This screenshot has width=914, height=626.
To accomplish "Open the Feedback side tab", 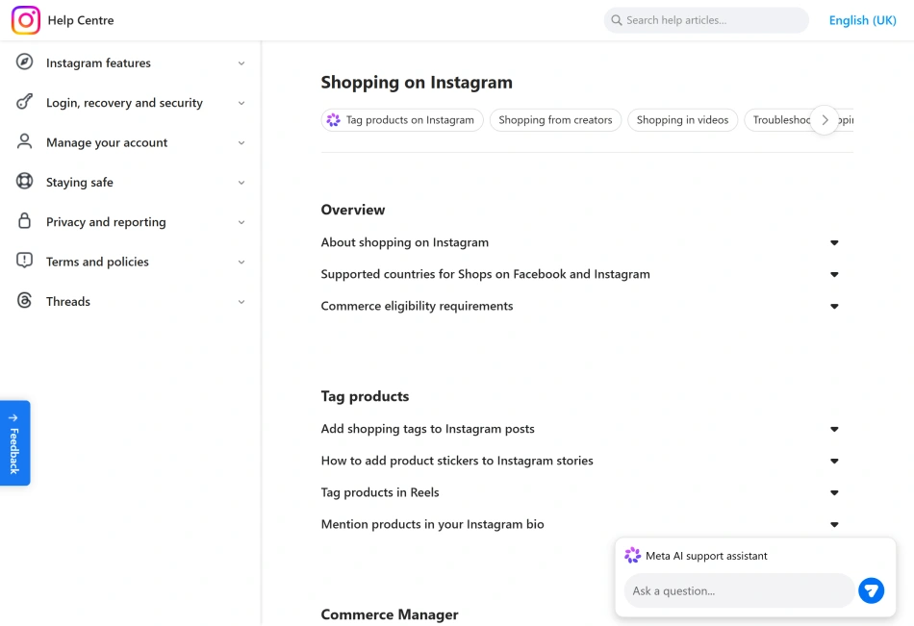I will [x=14, y=443].
